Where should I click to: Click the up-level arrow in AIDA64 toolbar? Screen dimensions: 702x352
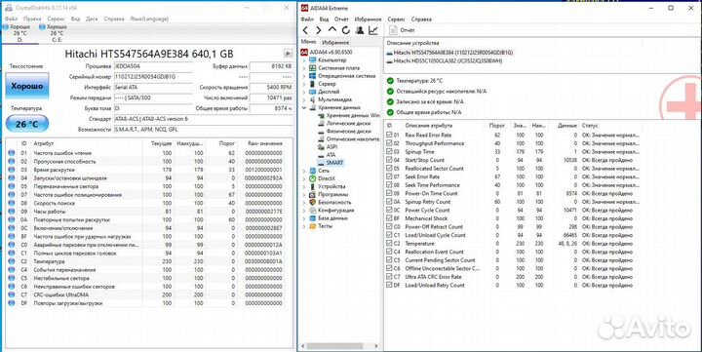click(332, 29)
